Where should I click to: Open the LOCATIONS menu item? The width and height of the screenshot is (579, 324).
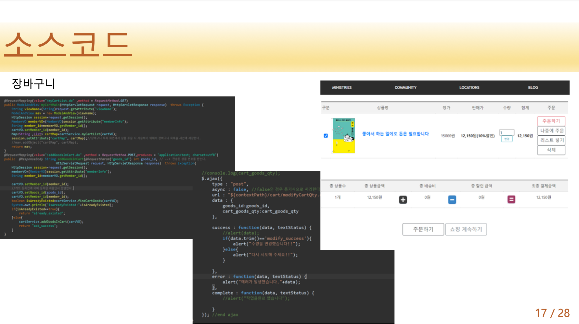point(469,87)
